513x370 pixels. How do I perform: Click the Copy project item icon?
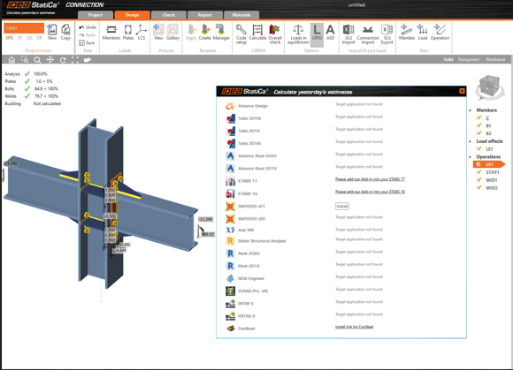tap(65, 32)
